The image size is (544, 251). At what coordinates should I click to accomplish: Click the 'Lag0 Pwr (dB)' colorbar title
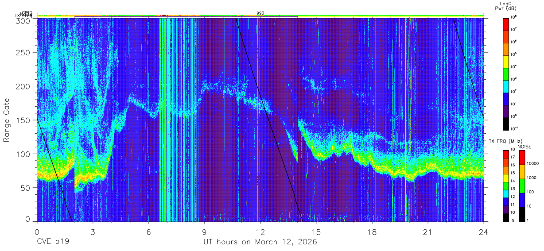[505, 6]
